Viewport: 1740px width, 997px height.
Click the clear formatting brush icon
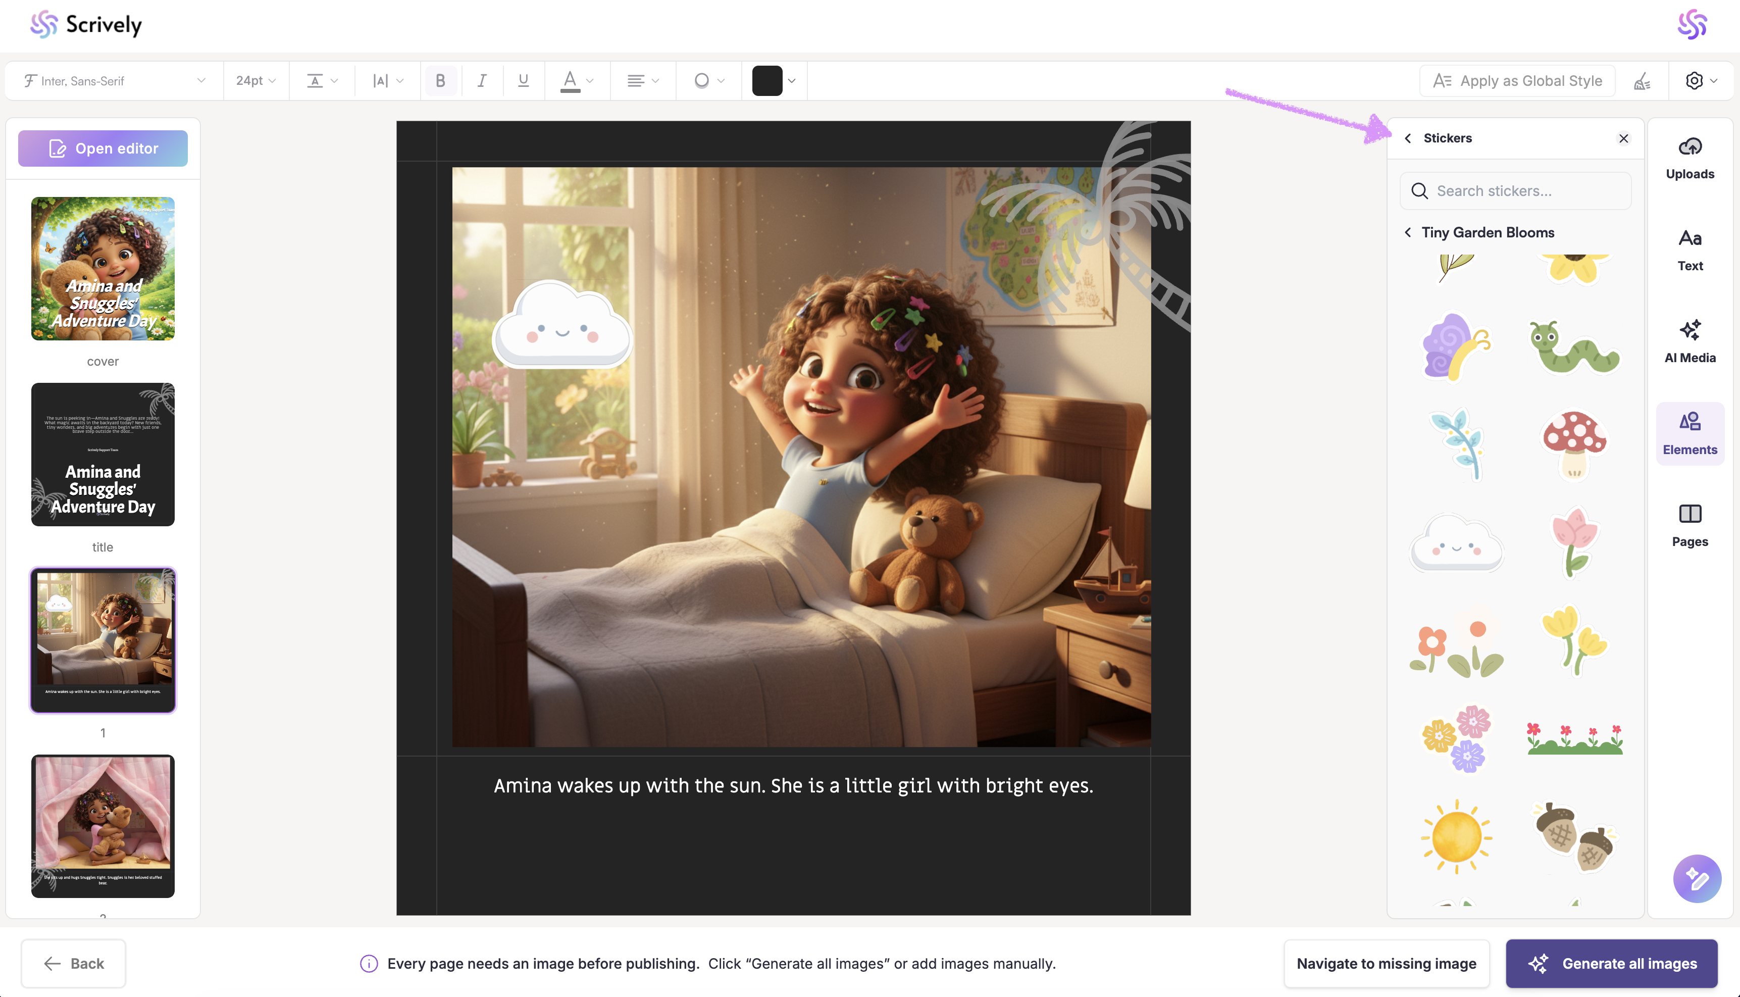(x=1642, y=81)
